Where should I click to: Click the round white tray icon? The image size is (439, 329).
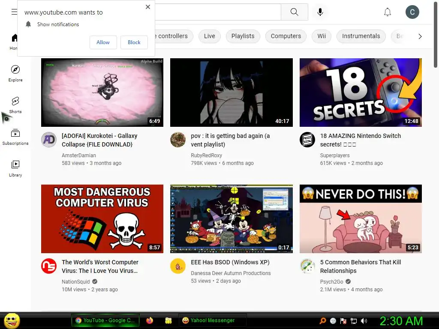coord(333,321)
